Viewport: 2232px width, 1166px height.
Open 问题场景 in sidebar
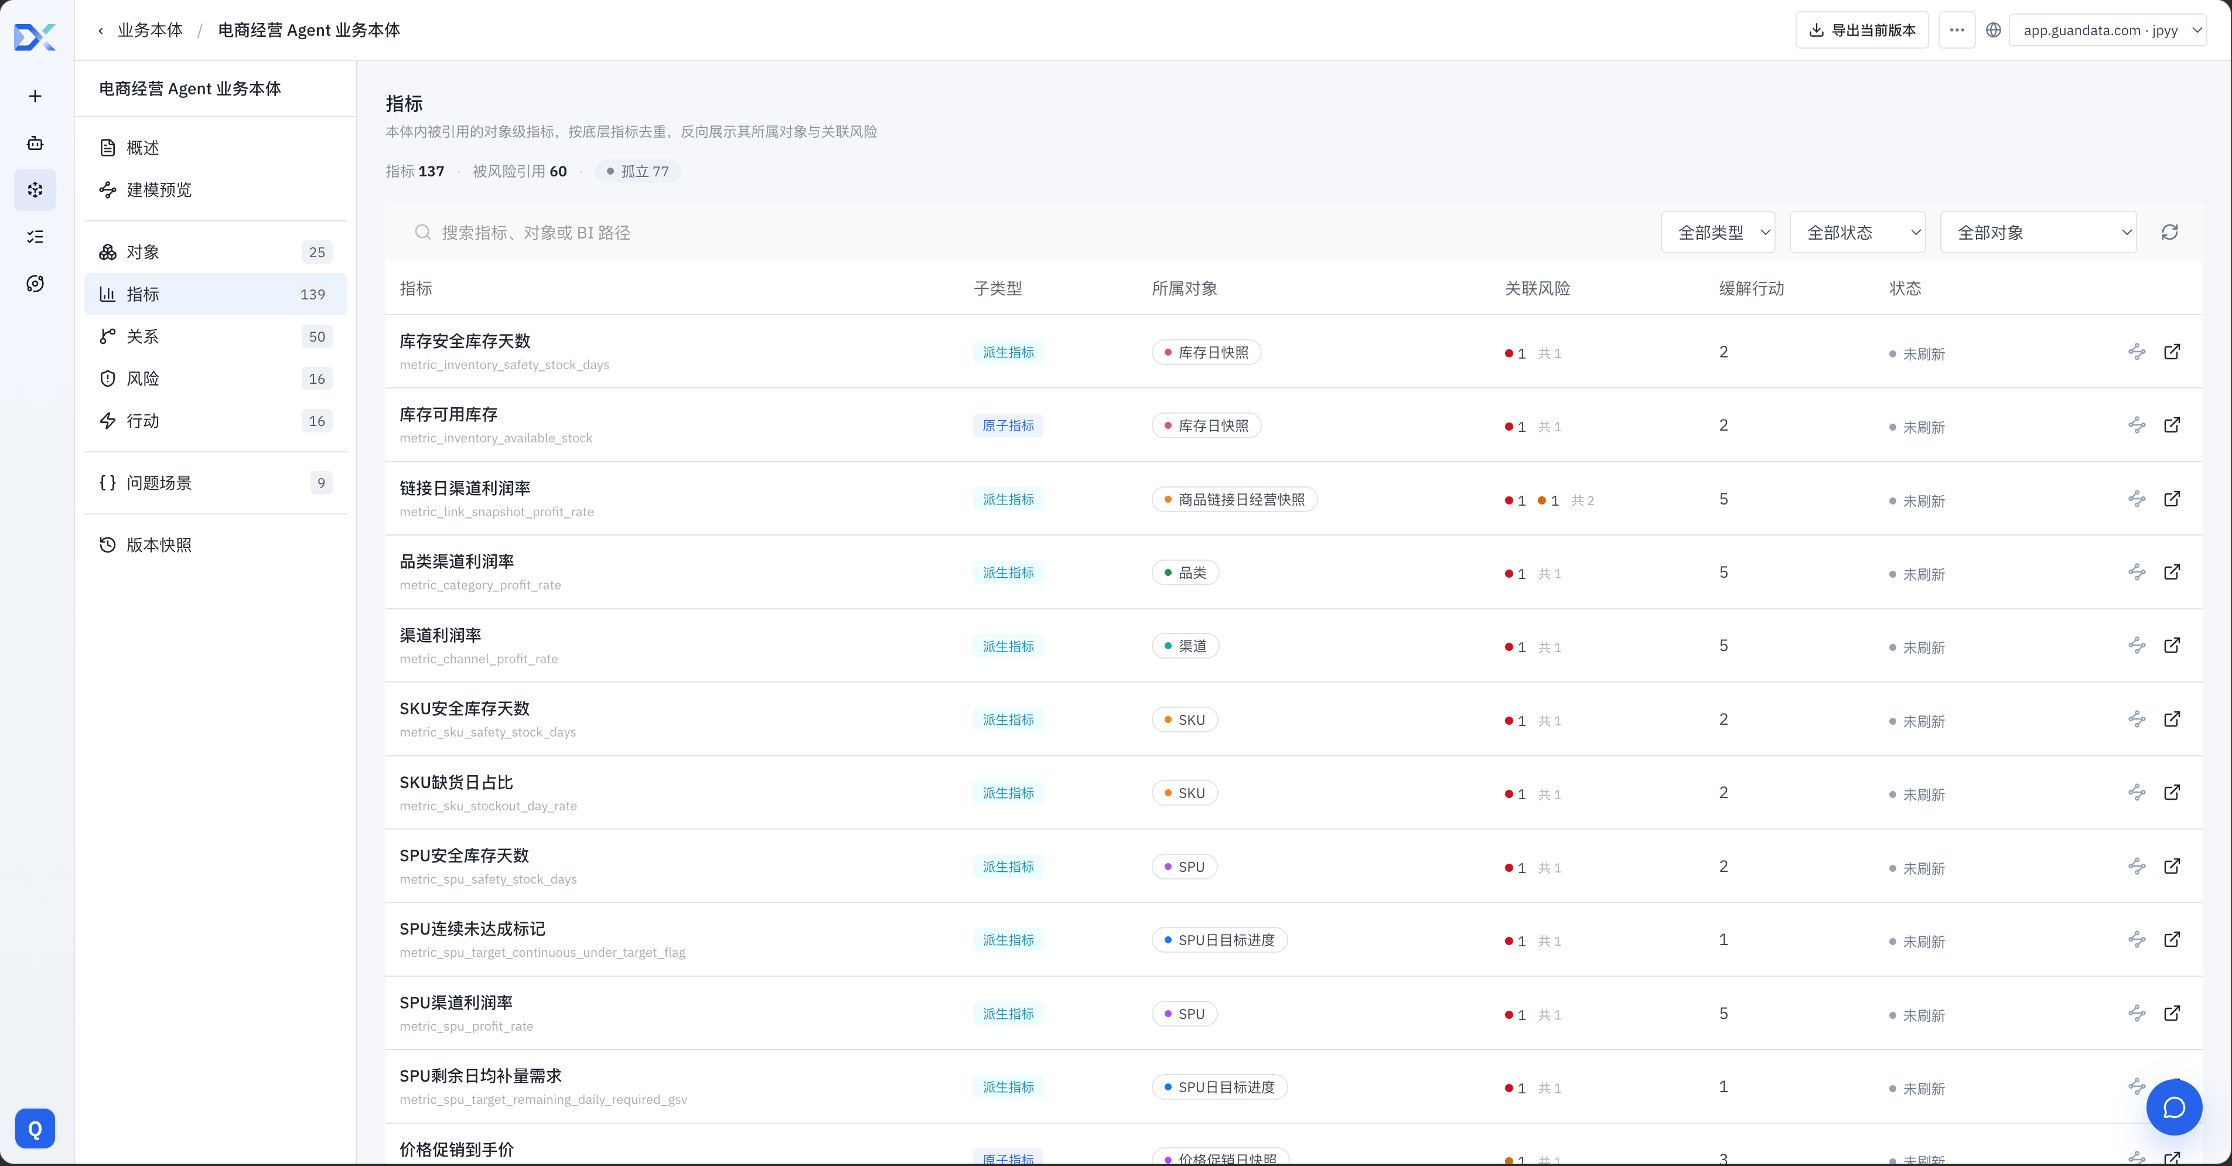(x=215, y=483)
